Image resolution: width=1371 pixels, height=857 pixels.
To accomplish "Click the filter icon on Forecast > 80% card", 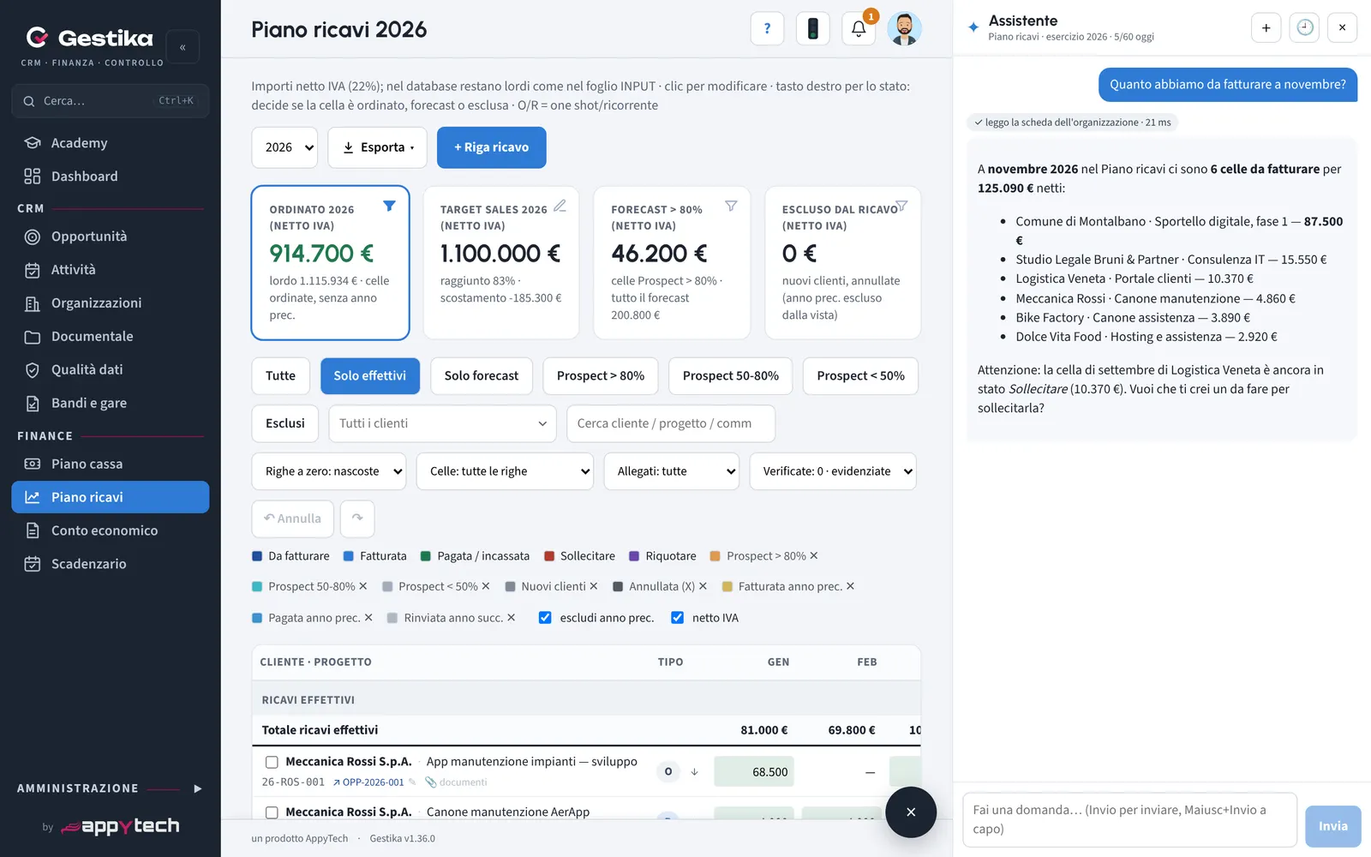I will [x=731, y=206].
